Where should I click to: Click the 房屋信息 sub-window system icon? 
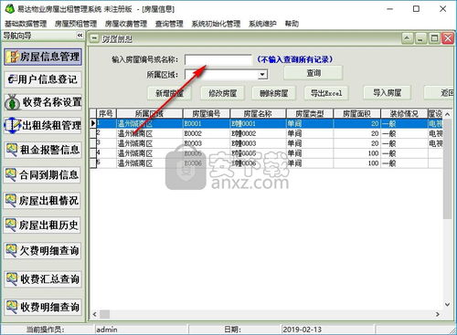(x=94, y=38)
